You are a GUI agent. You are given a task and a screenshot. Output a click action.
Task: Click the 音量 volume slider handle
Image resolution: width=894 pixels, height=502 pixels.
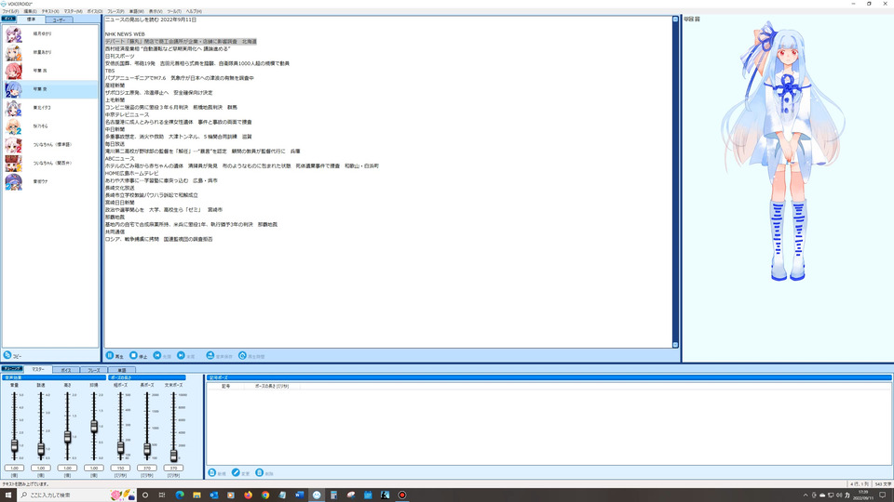[14, 445]
